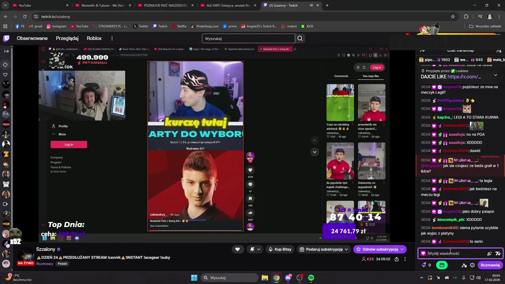Click the share icon next to uptime
Viewport: 505px width, 284px height.
pyautogui.click(x=397, y=259)
